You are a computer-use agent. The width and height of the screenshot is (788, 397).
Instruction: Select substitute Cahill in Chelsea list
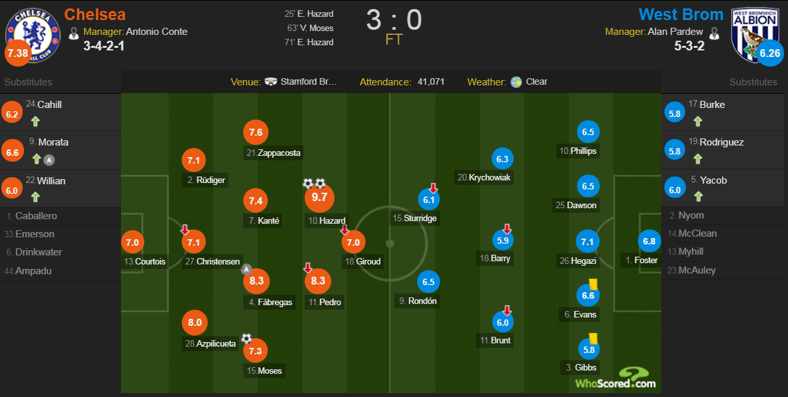pos(49,105)
